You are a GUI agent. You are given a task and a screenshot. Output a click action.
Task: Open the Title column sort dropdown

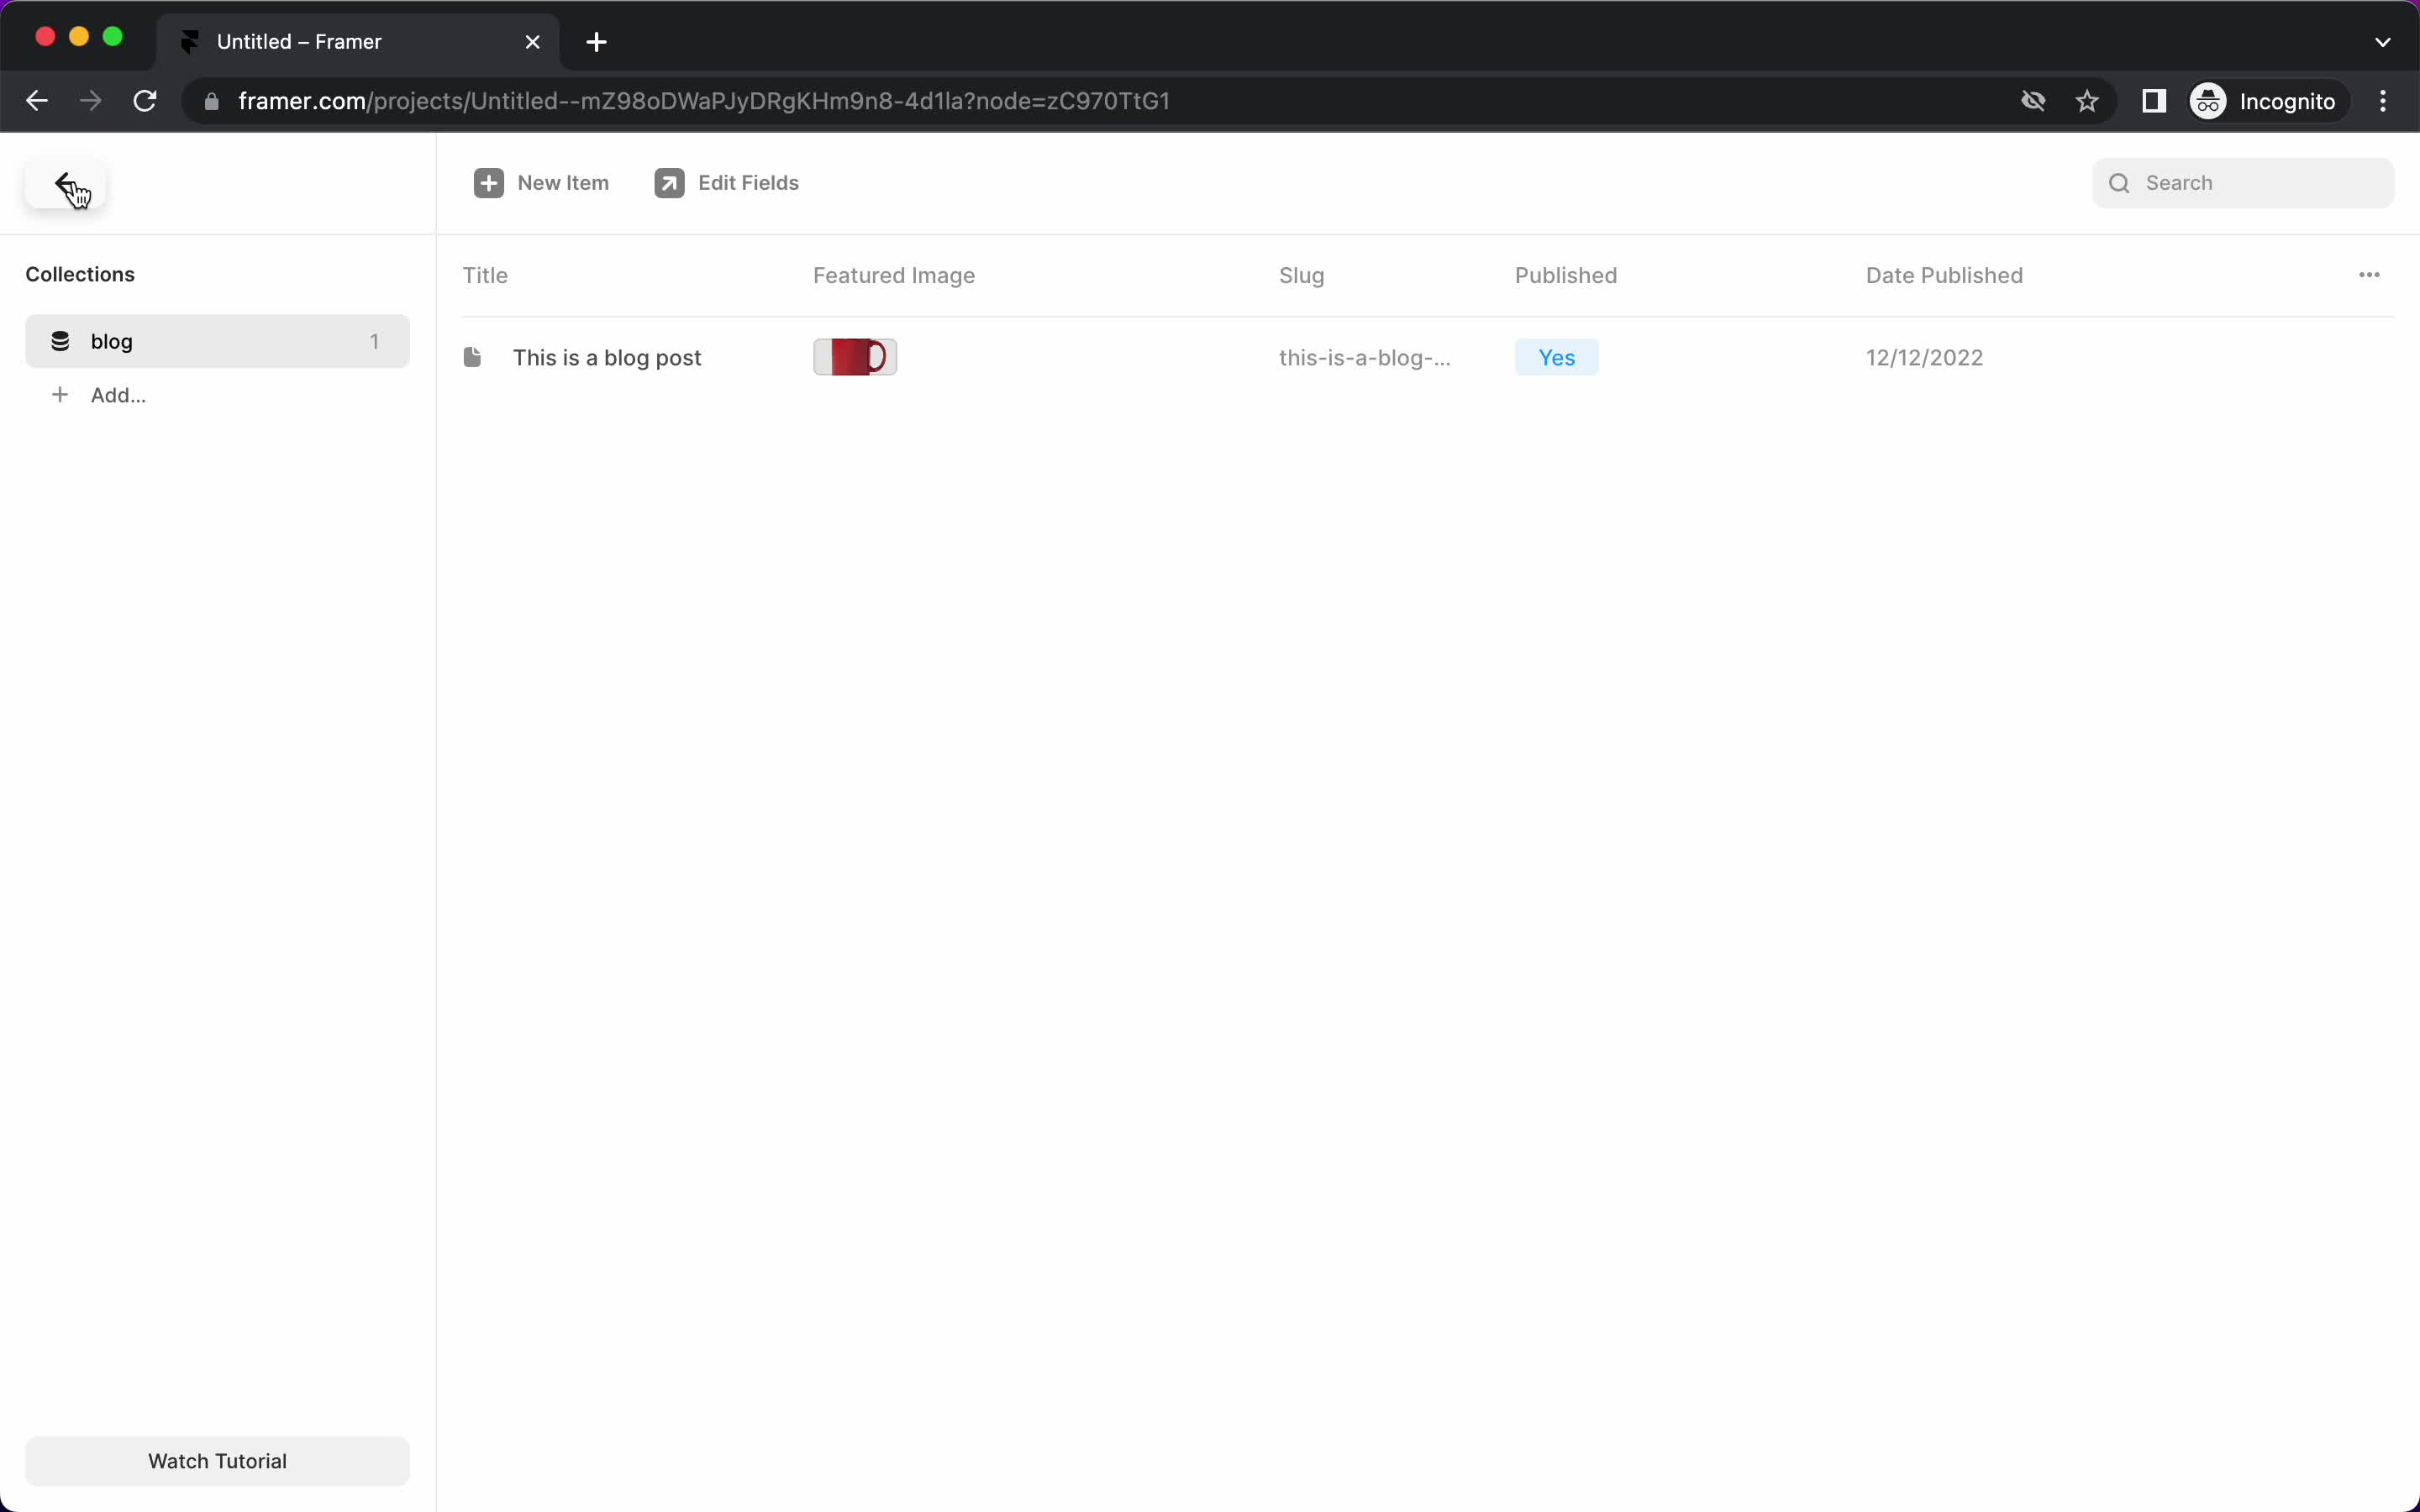[484, 276]
